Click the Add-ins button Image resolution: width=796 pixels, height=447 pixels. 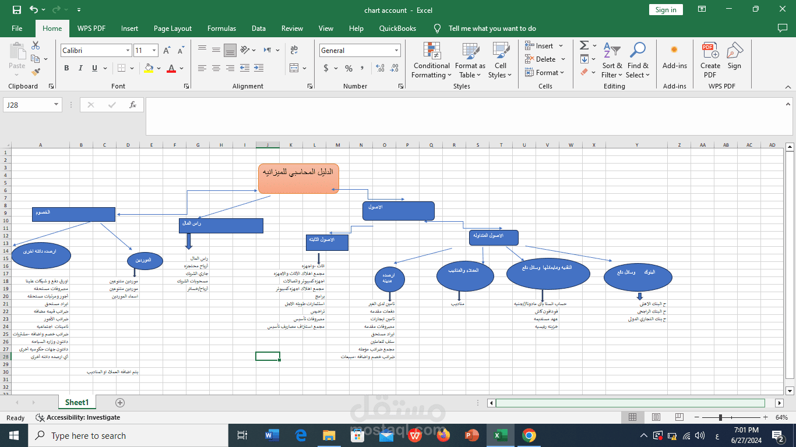click(x=675, y=56)
